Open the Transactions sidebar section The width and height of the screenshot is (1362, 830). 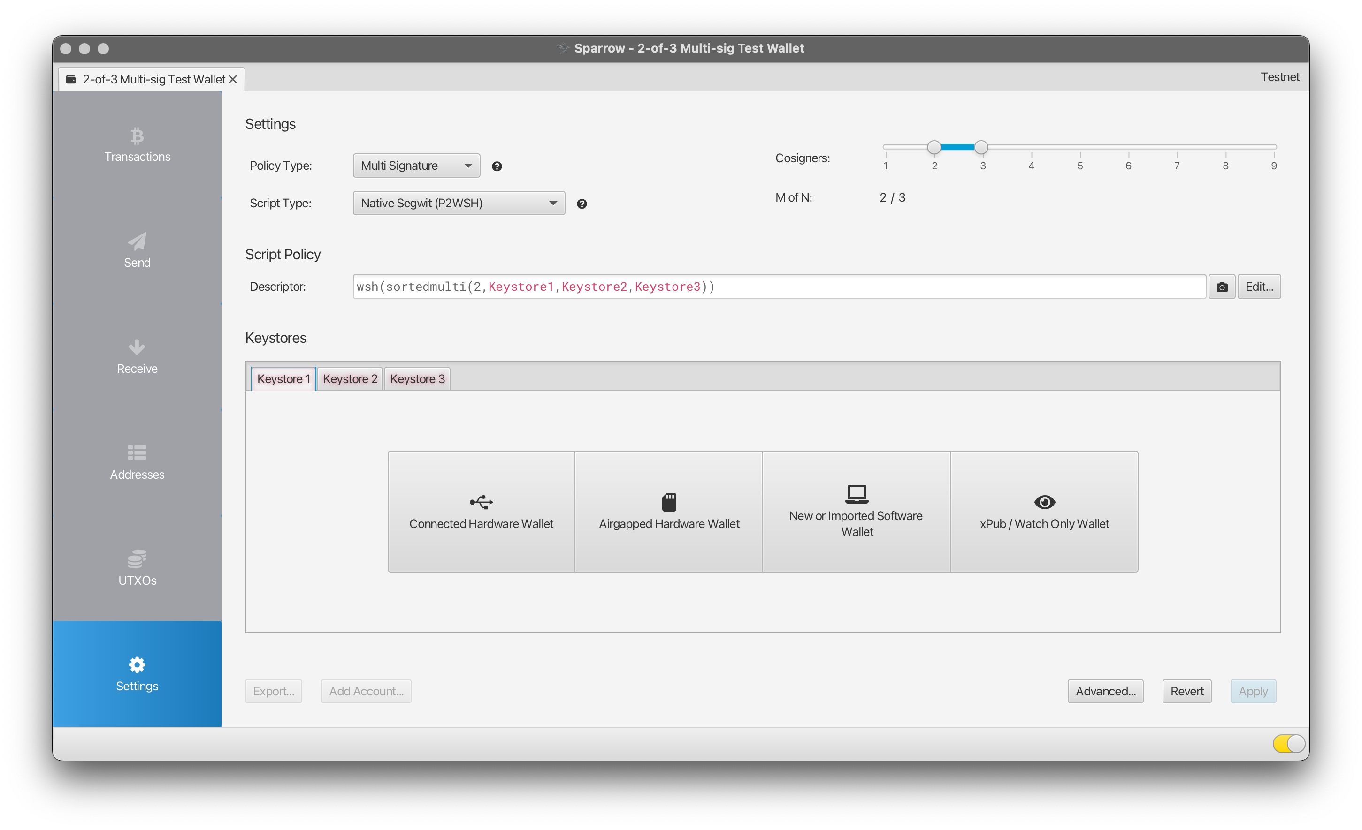[x=137, y=145]
